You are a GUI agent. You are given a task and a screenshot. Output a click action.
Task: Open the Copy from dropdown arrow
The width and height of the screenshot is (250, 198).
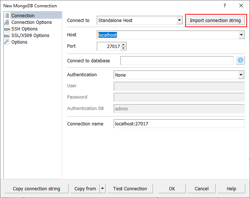(102, 189)
